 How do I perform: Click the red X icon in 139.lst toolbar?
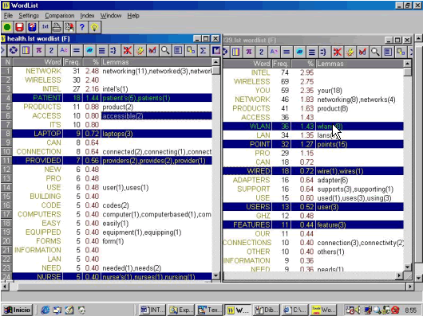(337, 52)
